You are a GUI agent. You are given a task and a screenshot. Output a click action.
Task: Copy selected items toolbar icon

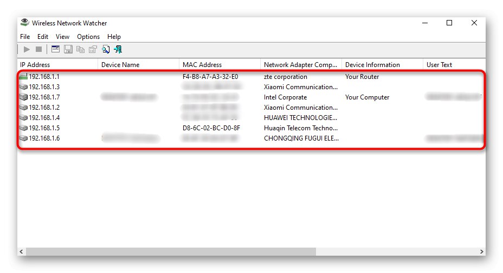[81, 49]
